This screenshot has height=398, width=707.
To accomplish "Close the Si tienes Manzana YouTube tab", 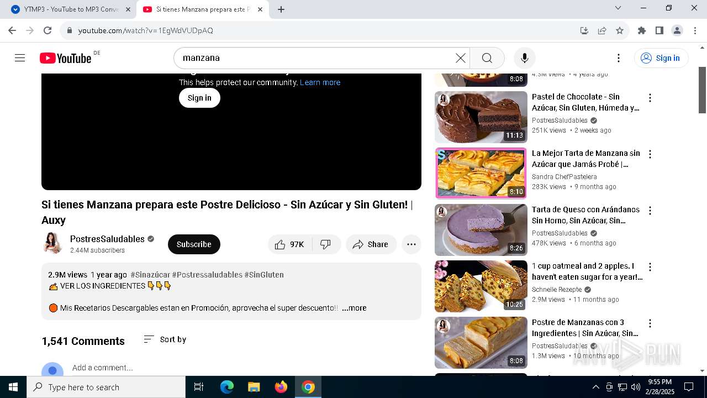I will tap(260, 9).
